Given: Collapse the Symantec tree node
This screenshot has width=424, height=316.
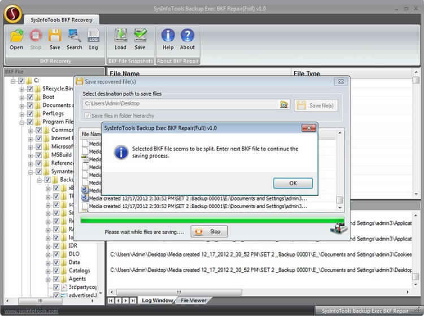Looking at the screenshot, I should pos(31,172).
